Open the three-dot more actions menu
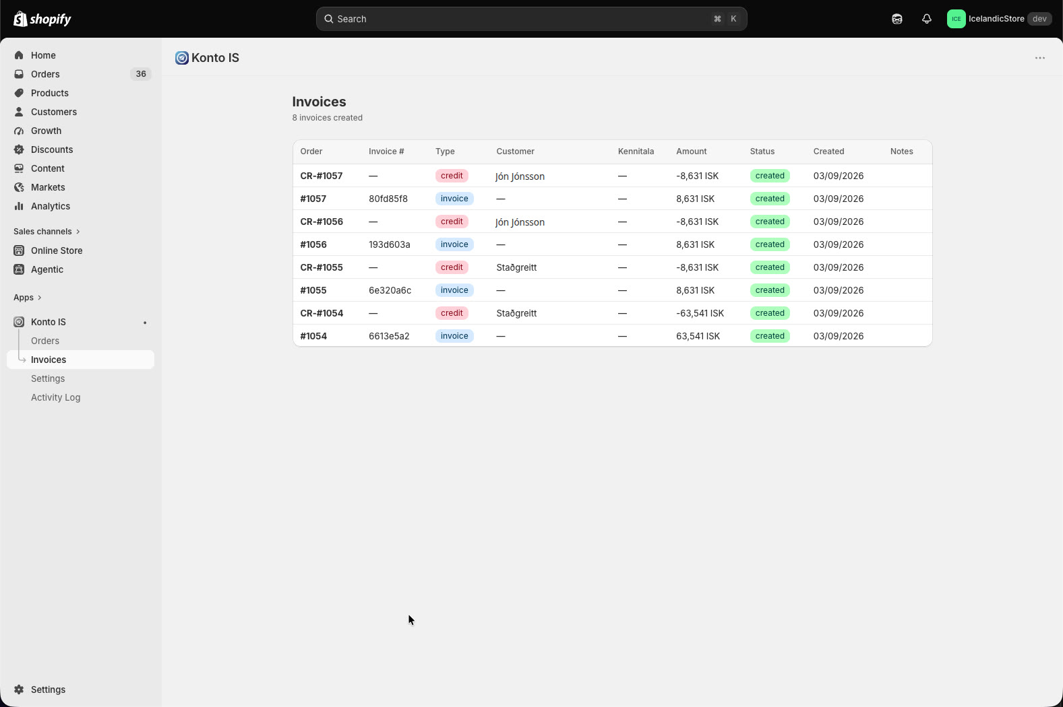Image resolution: width=1063 pixels, height=707 pixels. [1040, 58]
